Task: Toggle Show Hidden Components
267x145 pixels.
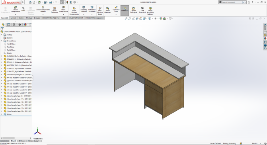Action: 74,11
